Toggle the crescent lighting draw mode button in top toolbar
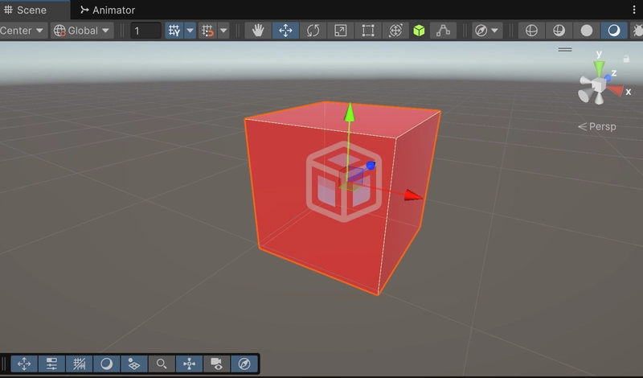Screen dimensions: 643x378 [614, 31]
